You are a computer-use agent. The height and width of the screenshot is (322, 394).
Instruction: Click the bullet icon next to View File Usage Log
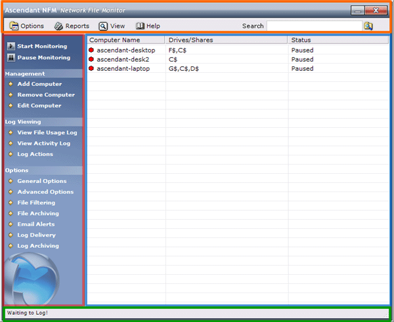(x=11, y=132)
